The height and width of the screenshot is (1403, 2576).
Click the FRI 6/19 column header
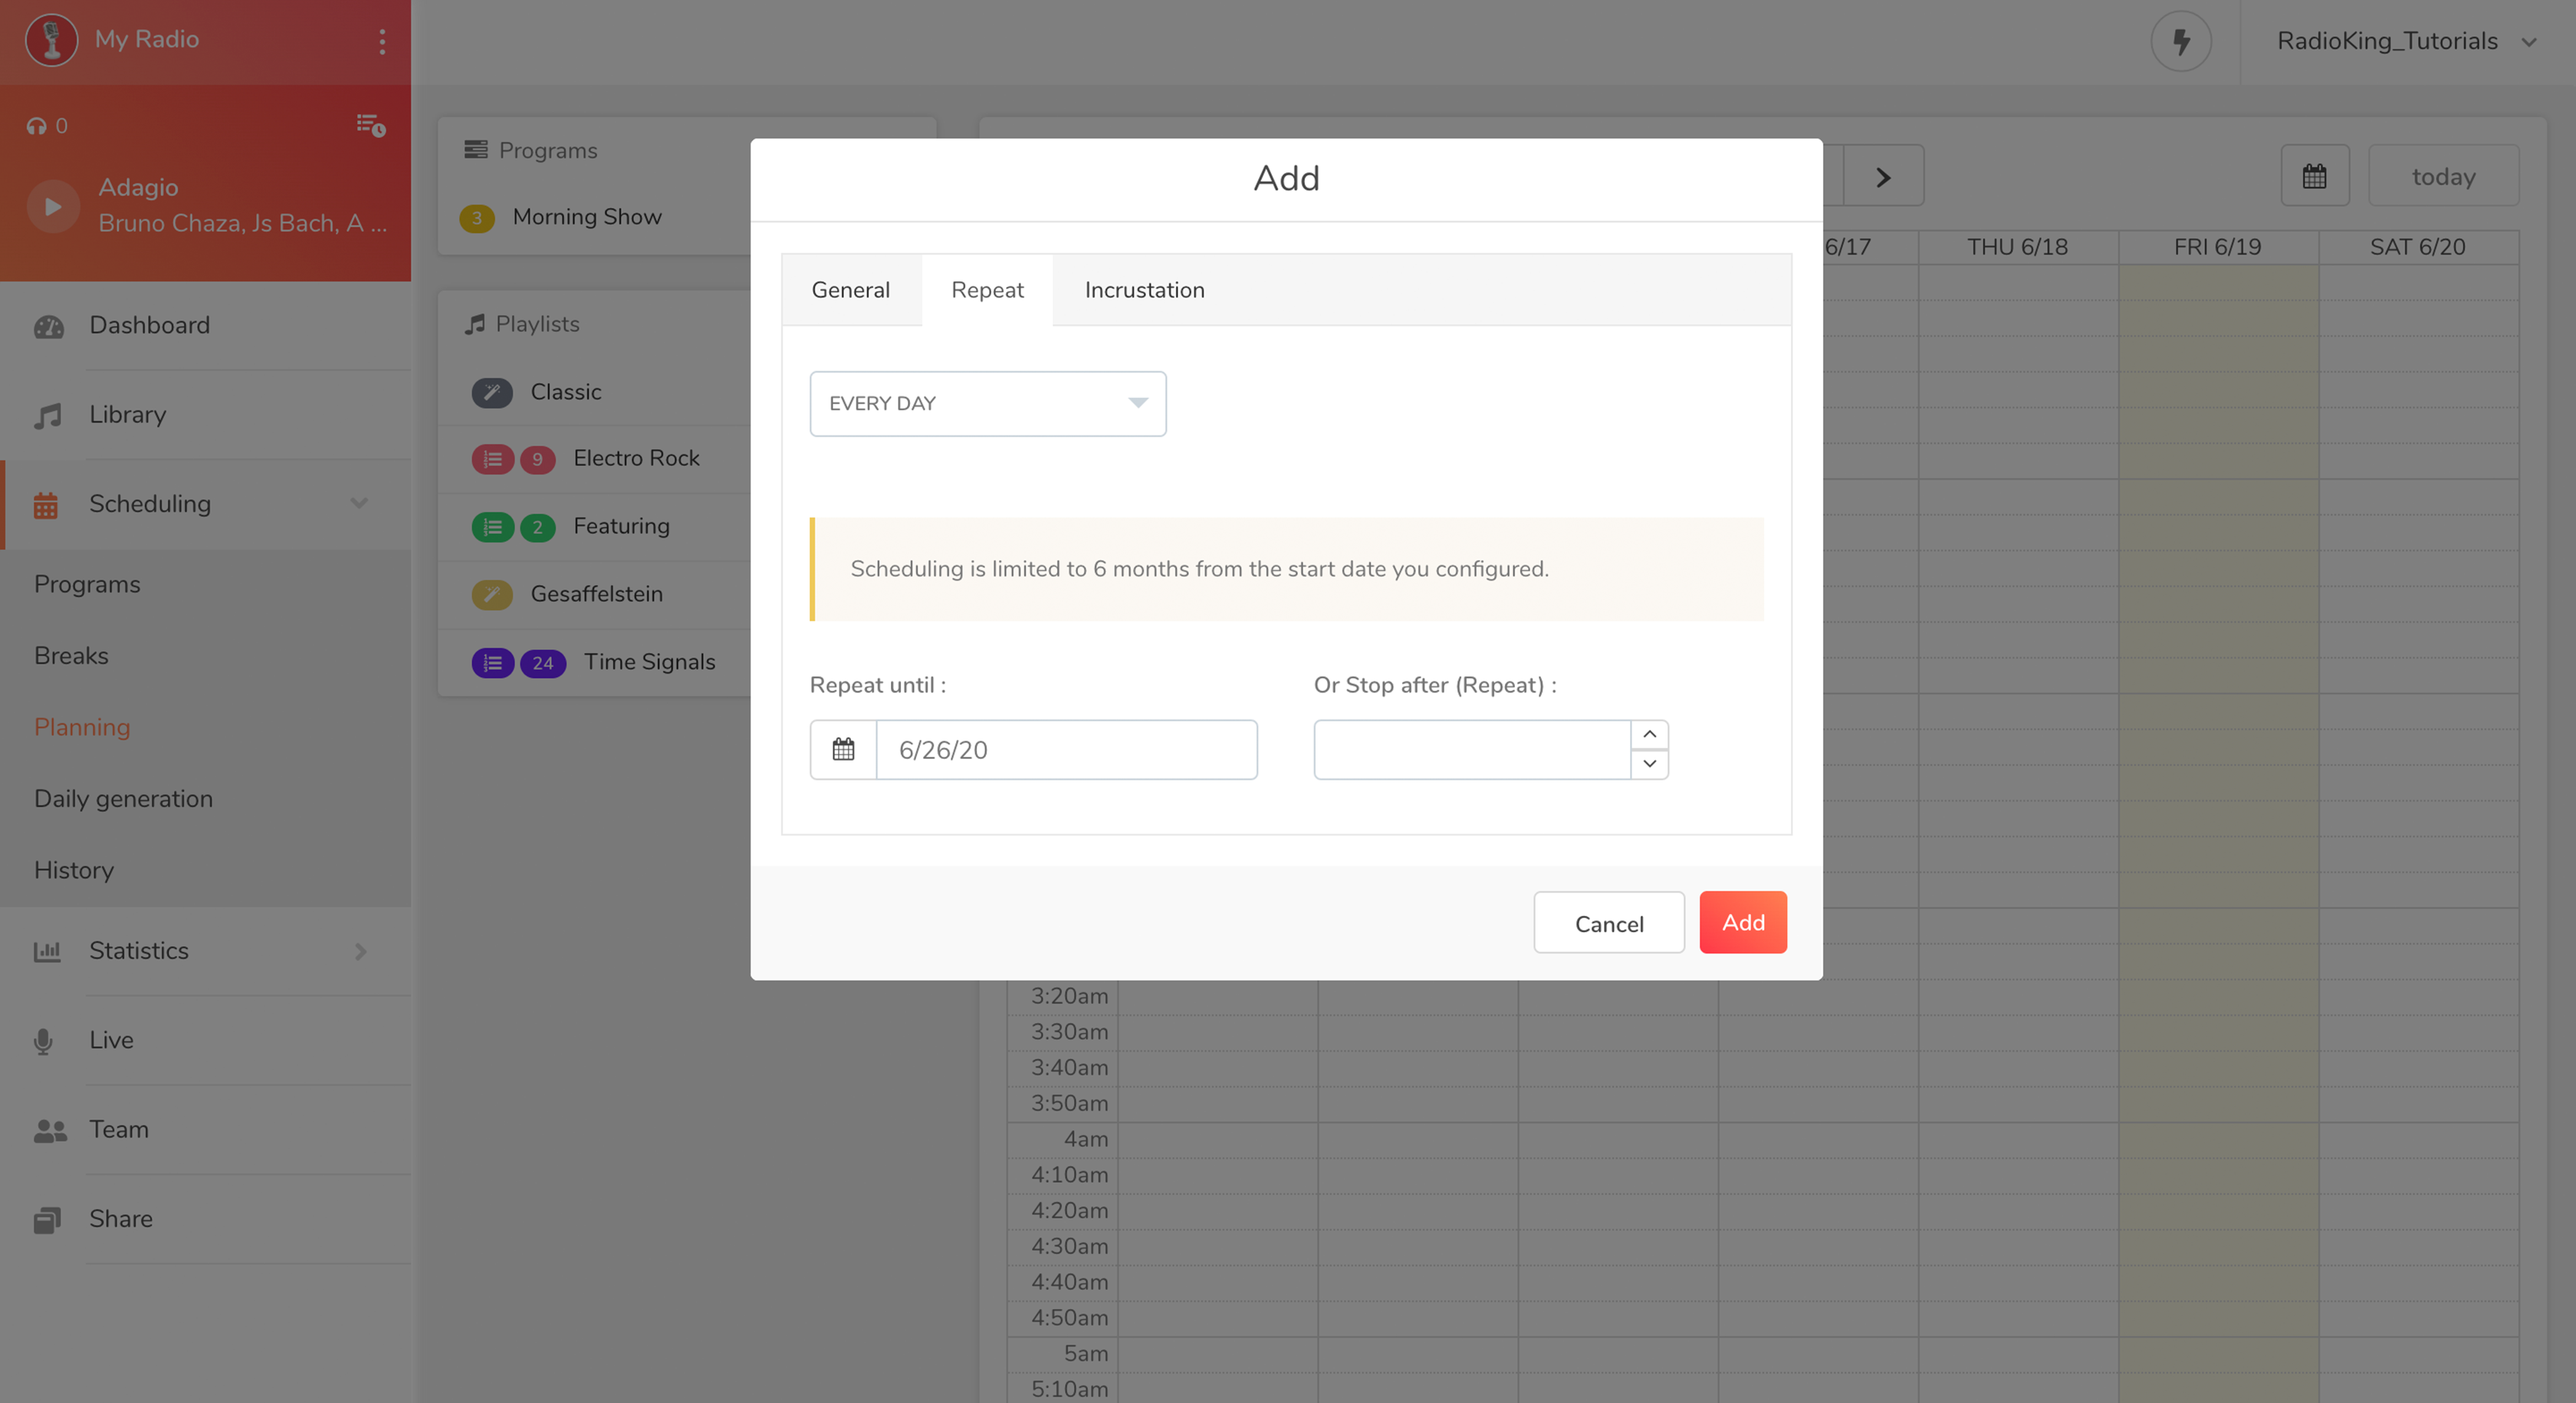click(x=2217, y=247)
